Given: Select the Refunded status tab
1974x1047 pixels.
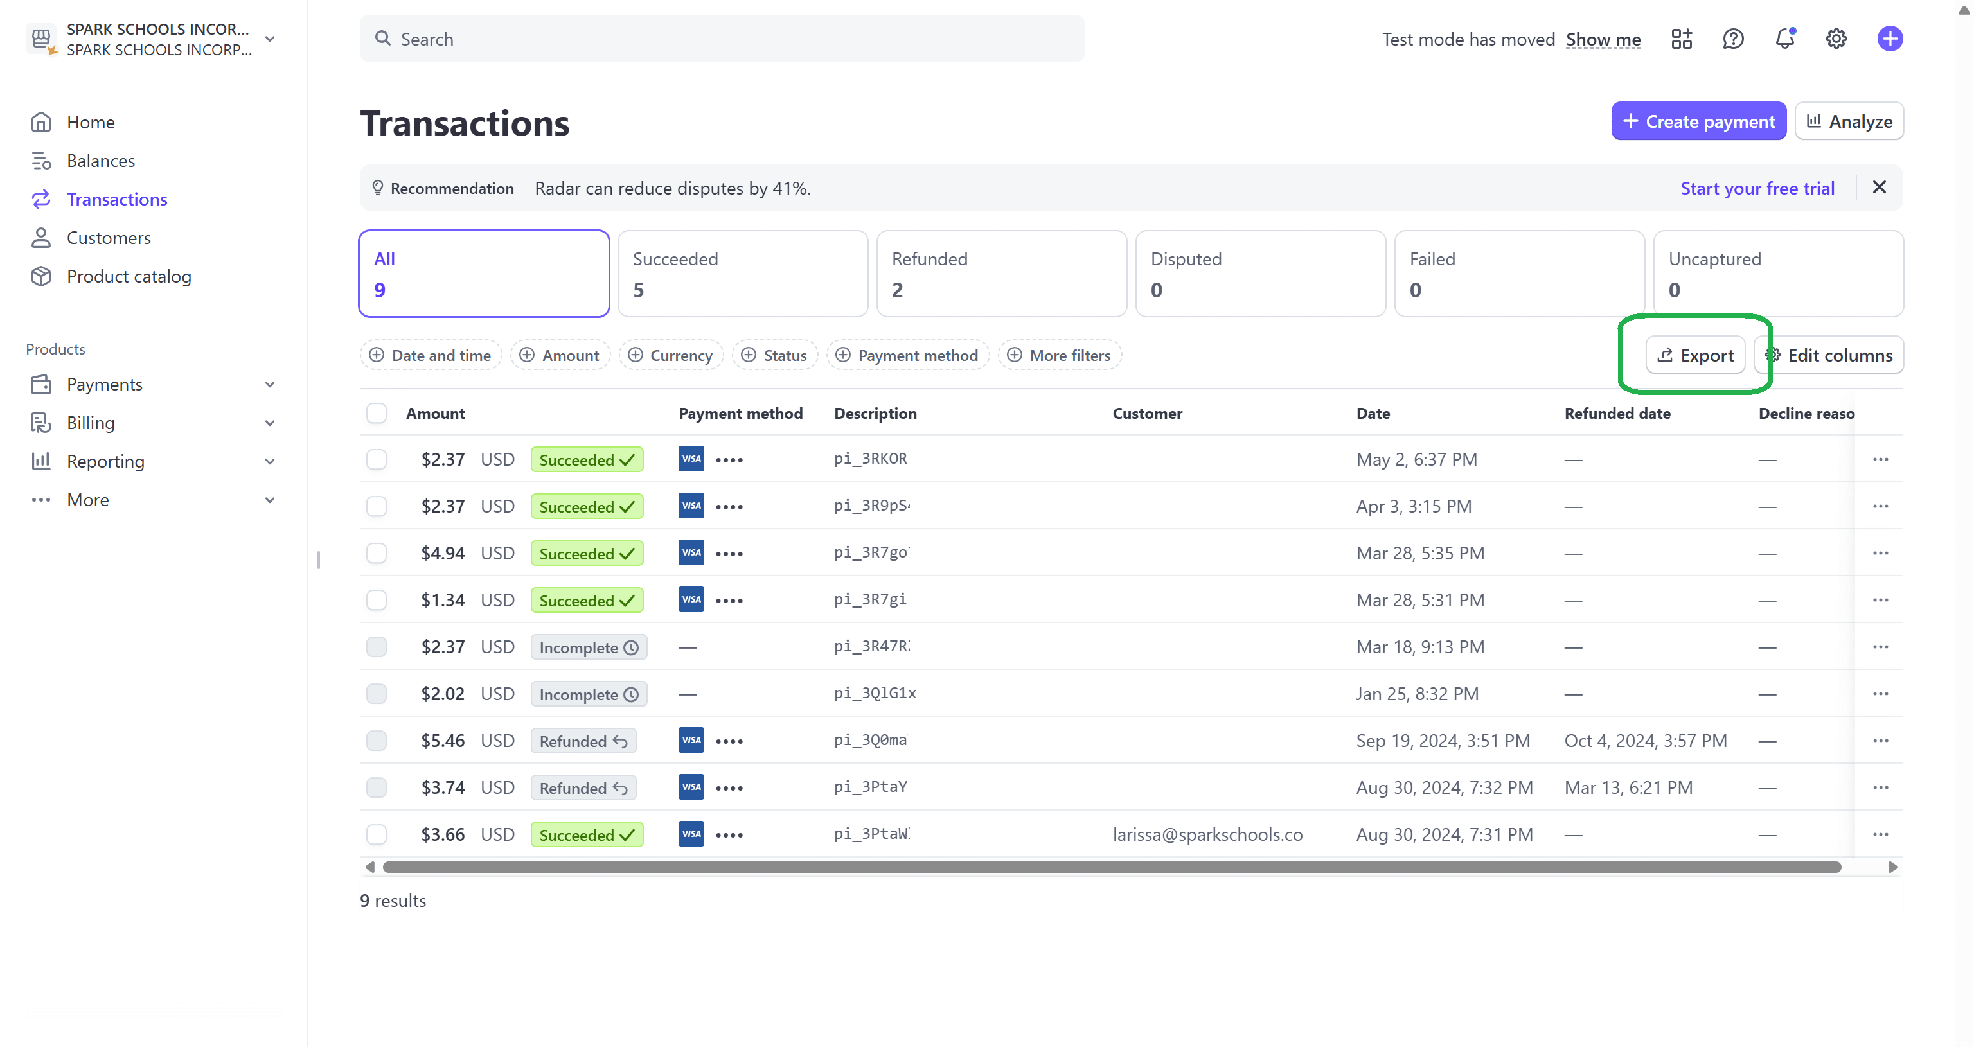Looking at the screenshot, I should click(x=1000, y=274).
